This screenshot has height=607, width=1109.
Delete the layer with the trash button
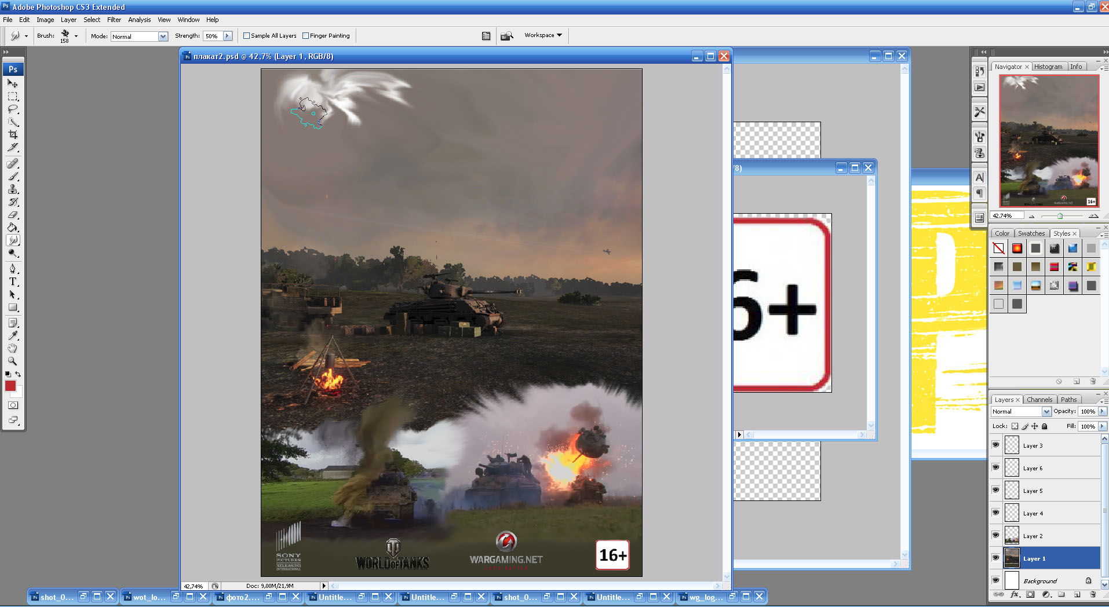click(1093, 594)
